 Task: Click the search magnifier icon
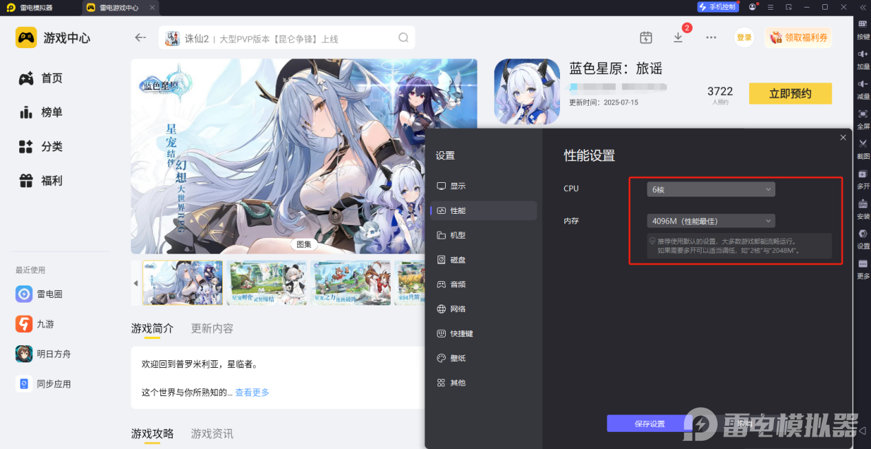click(x=404, y=37)
